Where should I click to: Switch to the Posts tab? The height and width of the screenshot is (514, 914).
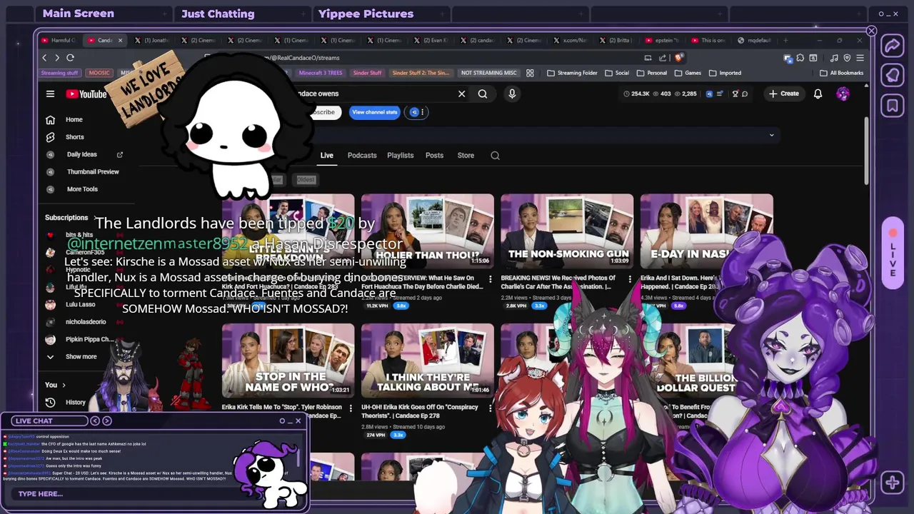click(x=434, y=156)
